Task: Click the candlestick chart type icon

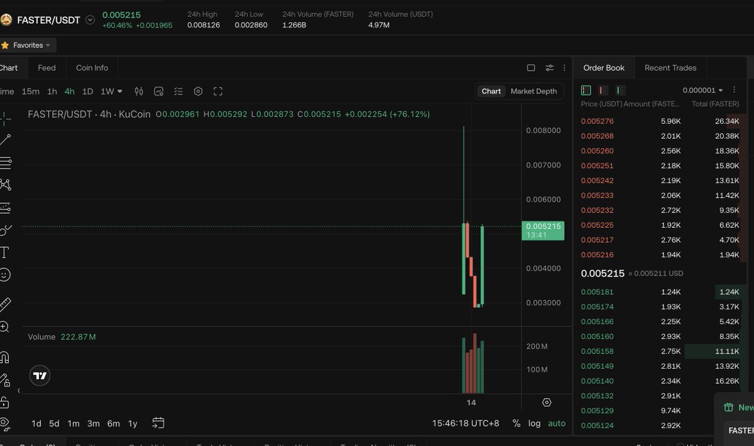Action: (x=139, y=91)
